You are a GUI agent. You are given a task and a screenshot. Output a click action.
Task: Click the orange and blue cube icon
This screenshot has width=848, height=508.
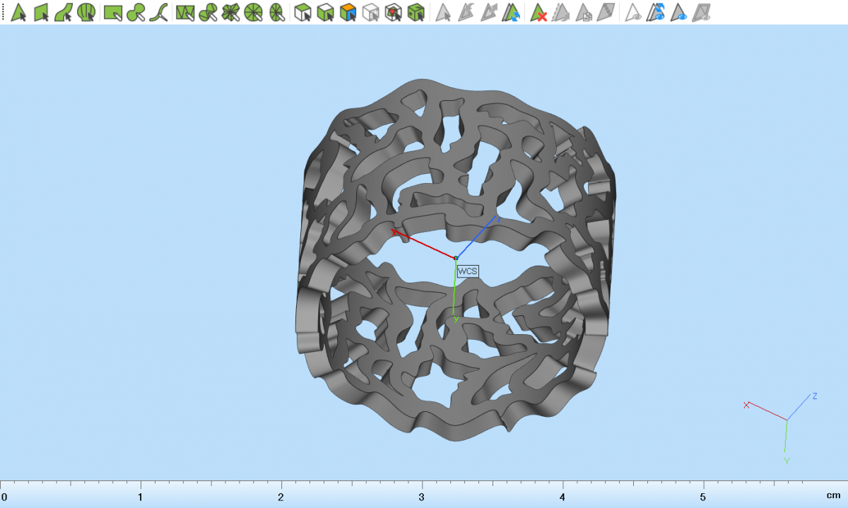tap(348, 12)
